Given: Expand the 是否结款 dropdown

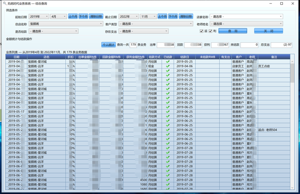Looking at the screenshot, I should point(54,31).
